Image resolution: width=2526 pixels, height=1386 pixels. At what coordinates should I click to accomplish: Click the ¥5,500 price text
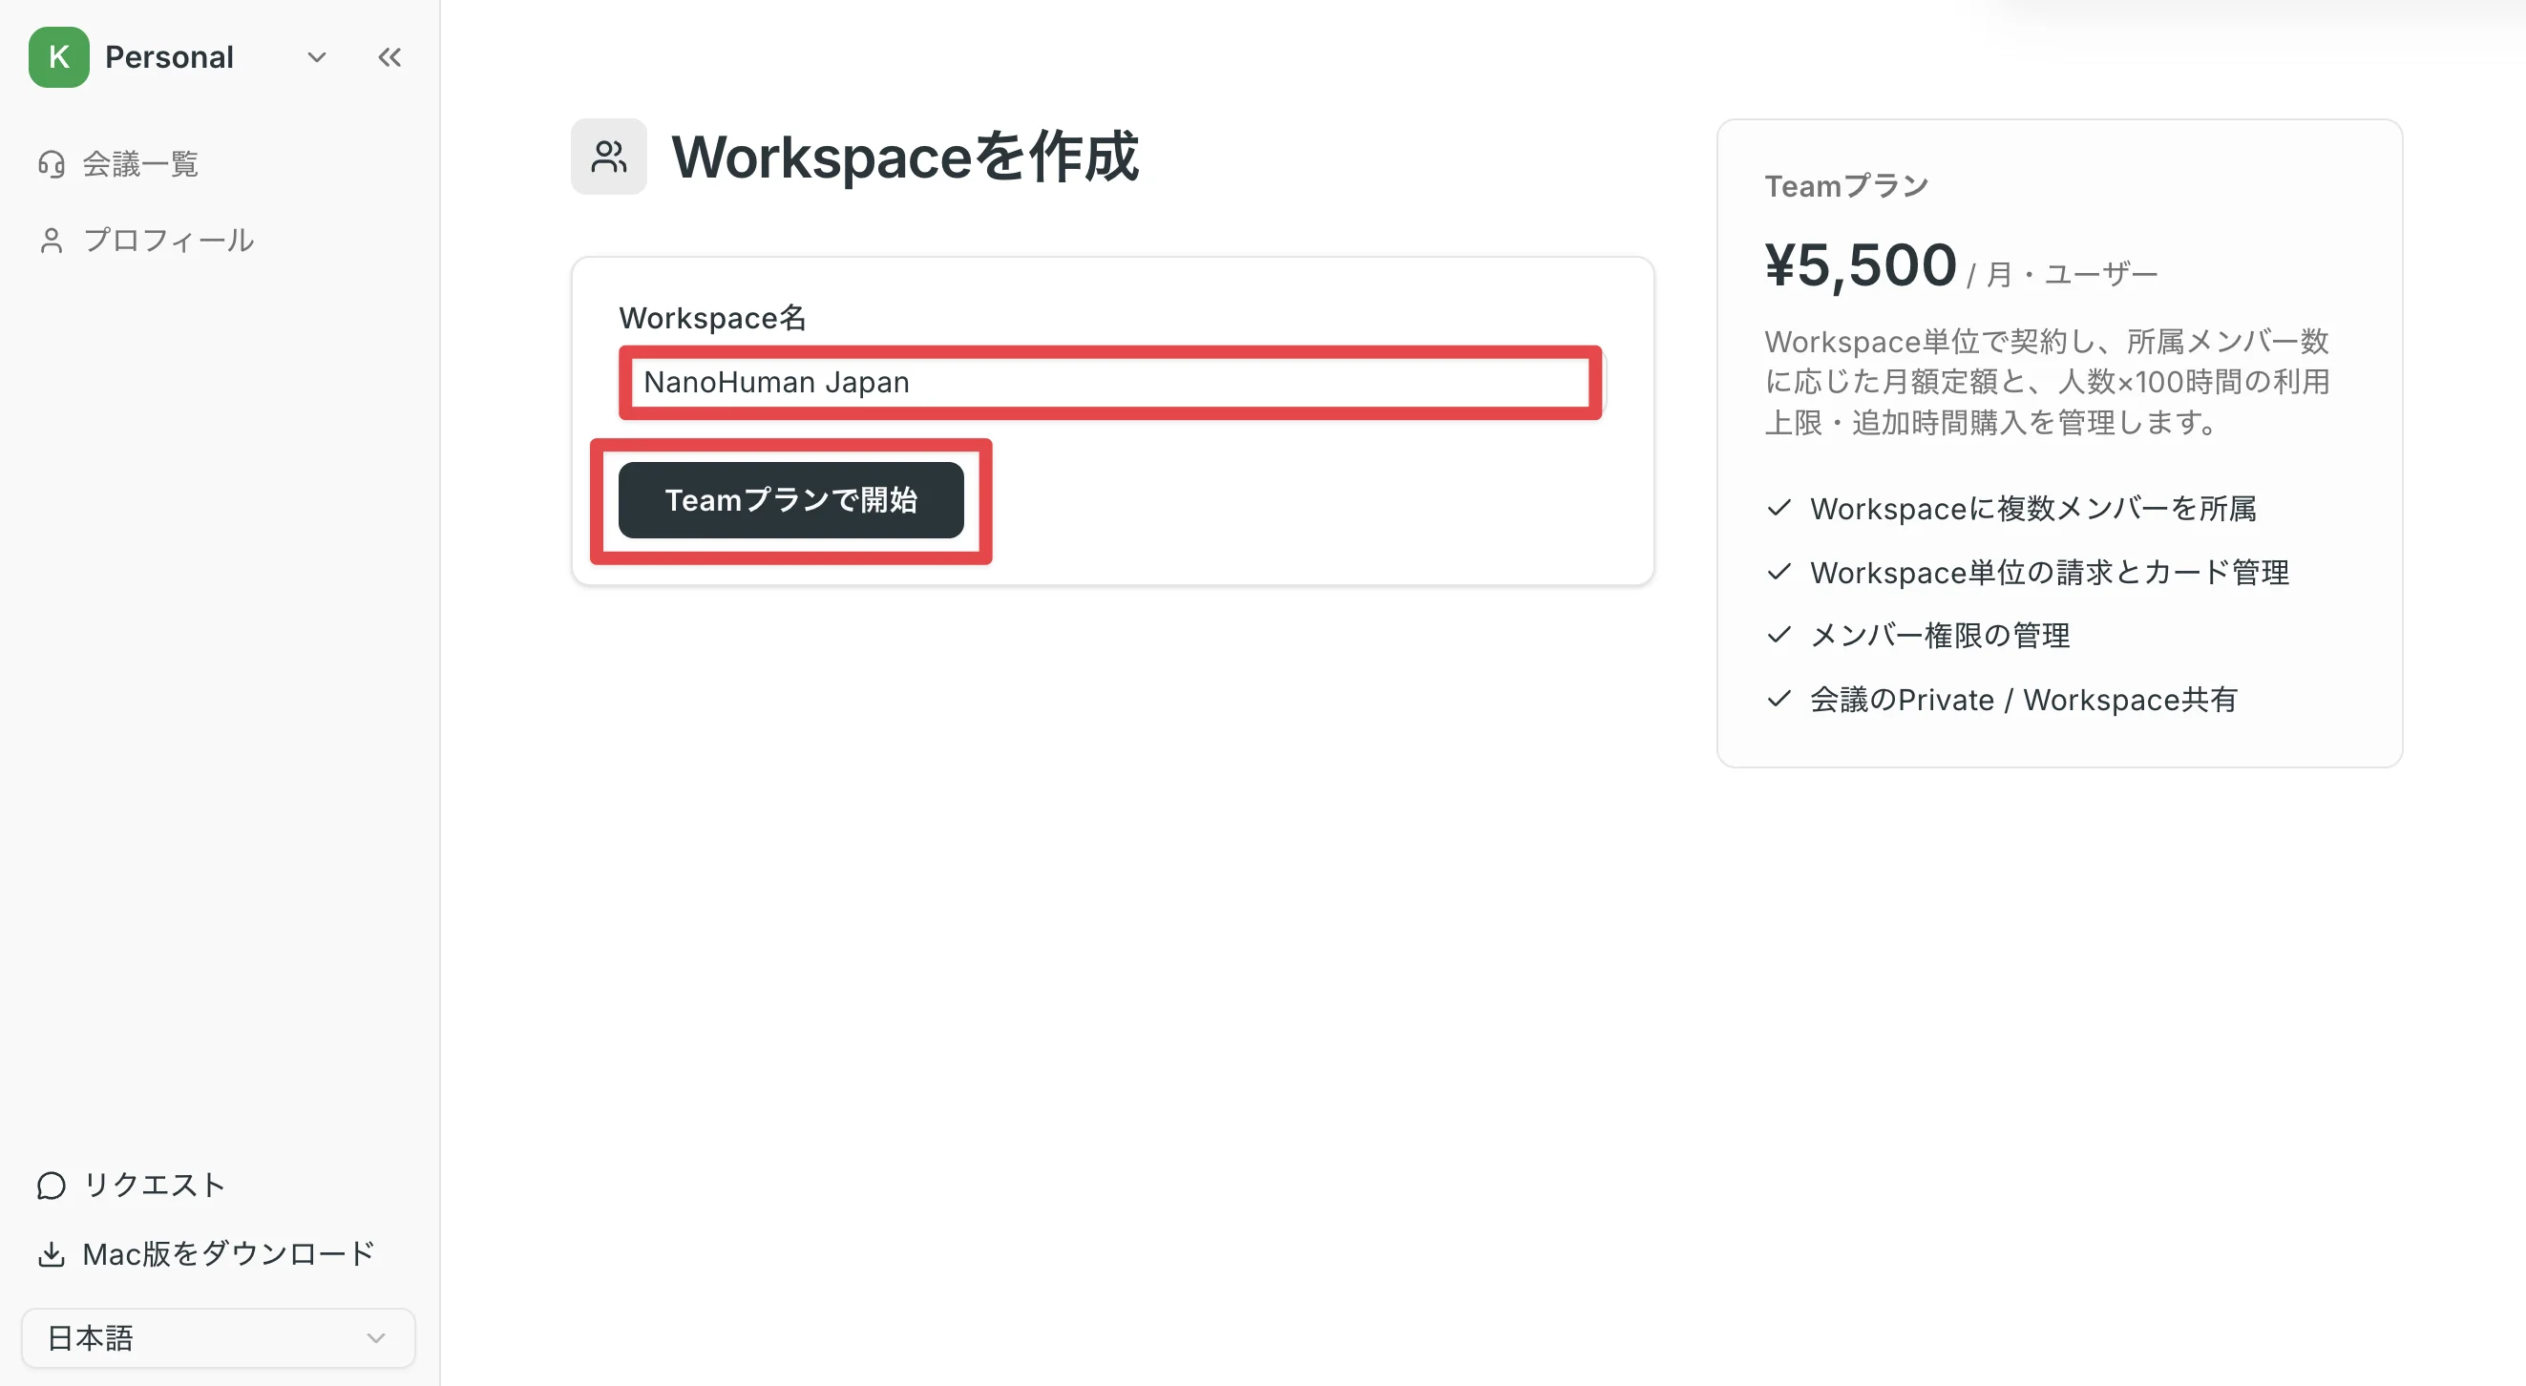(x=1862, y=264)
